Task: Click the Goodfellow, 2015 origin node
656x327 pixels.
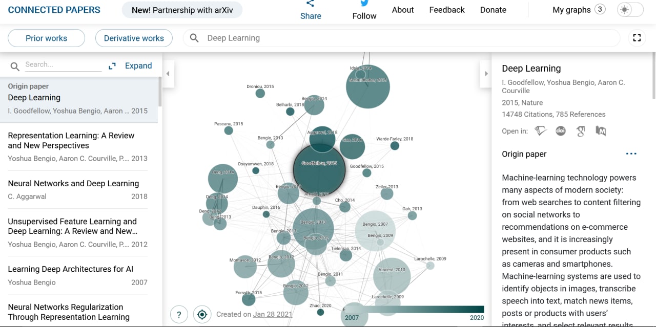Action: pyautogui.click(x=319, y=169)
